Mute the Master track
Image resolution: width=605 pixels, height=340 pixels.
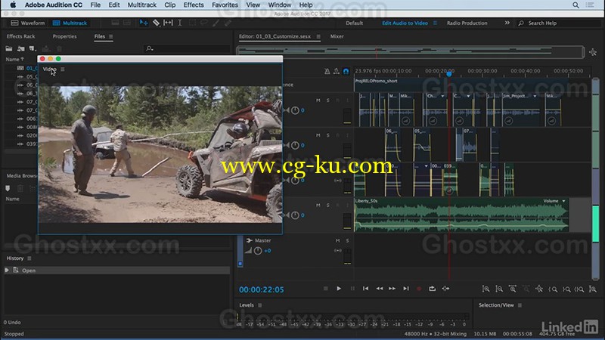[337, 240]
